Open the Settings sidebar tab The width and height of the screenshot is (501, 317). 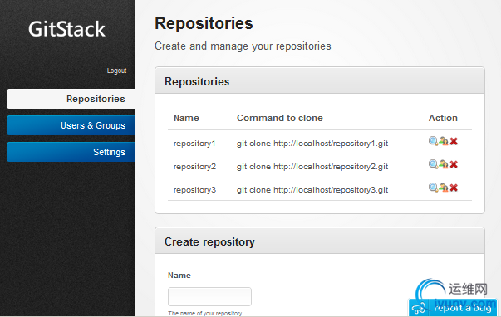click(x=71, y=152)
